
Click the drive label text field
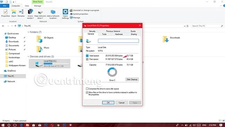pyautogui.click(x=118, y=41)
